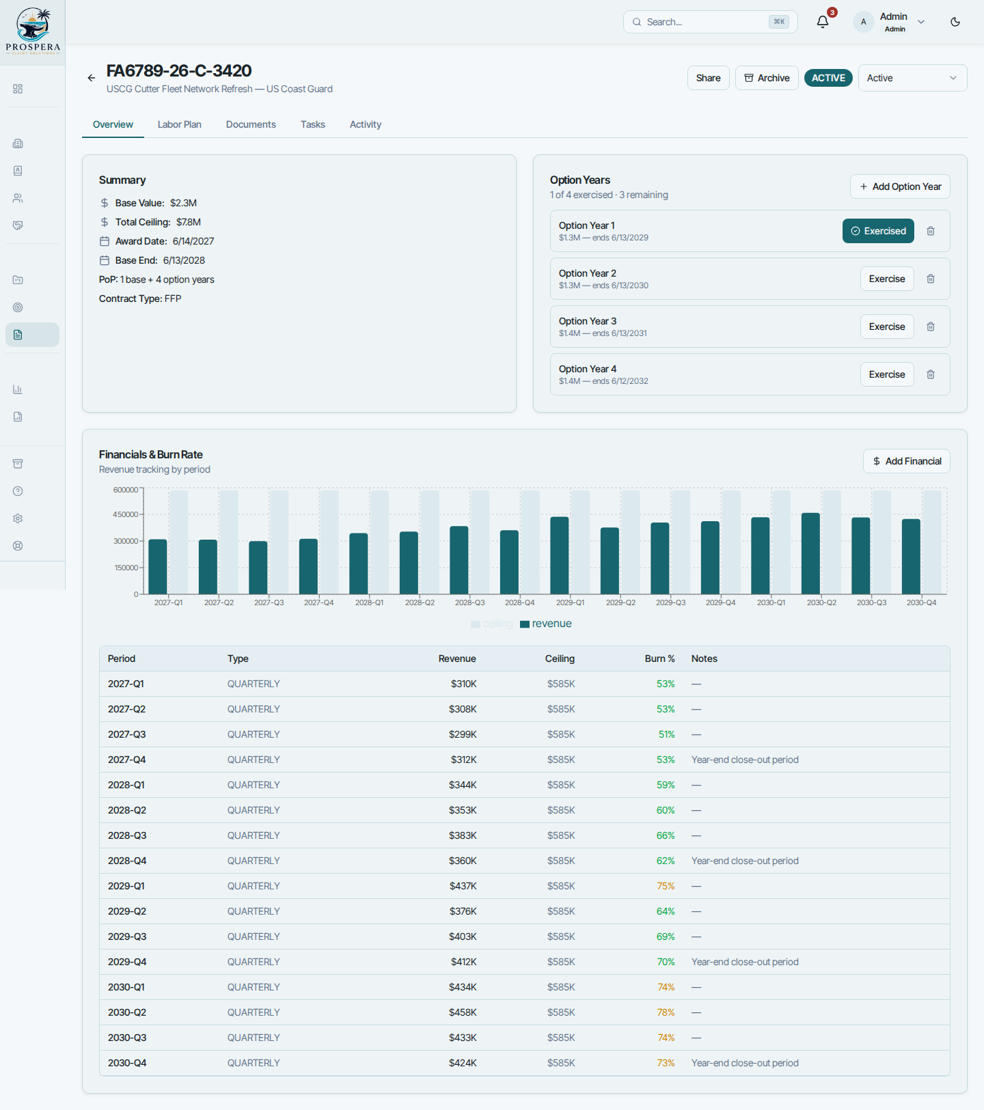Click the 78% burn value

coord(666,1012)
